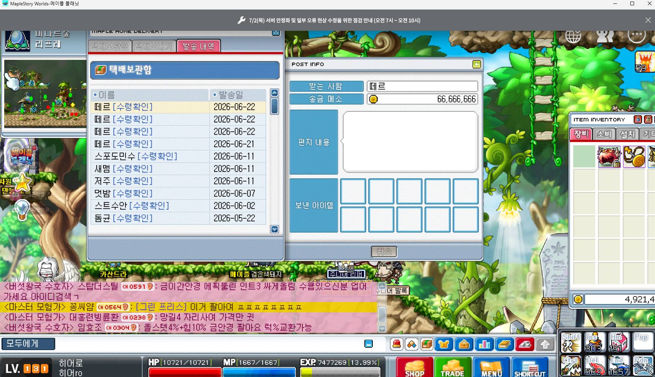Dismiss the maintenance notice banner
Screen dimensions: 655x377
tap(648, 20)
